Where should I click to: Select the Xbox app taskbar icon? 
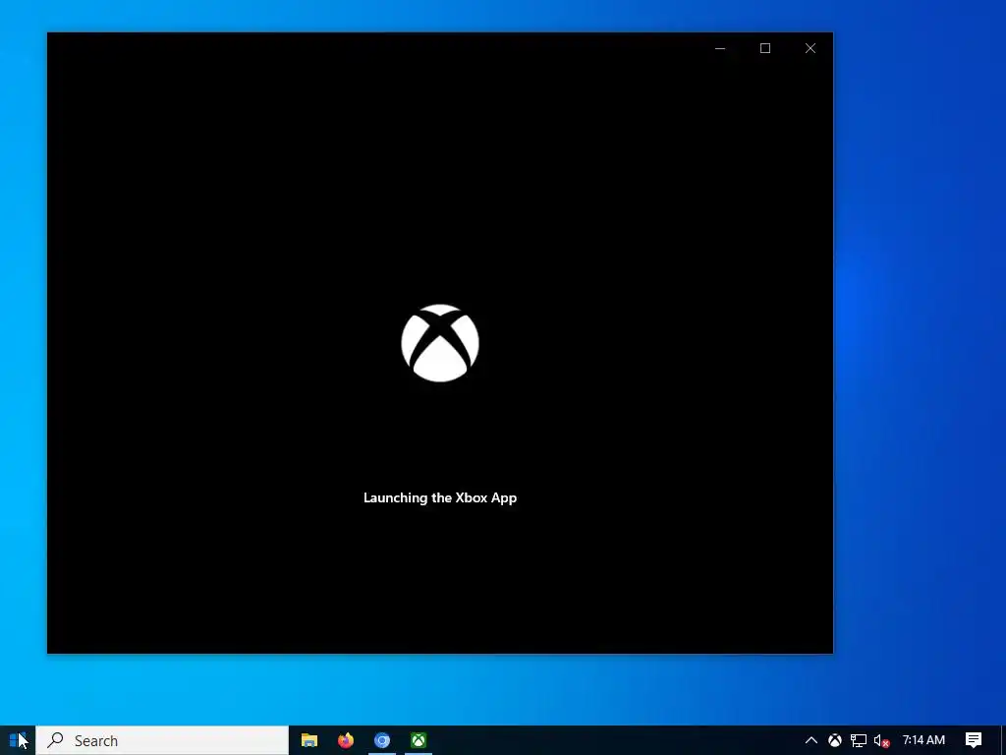[419, 740]
